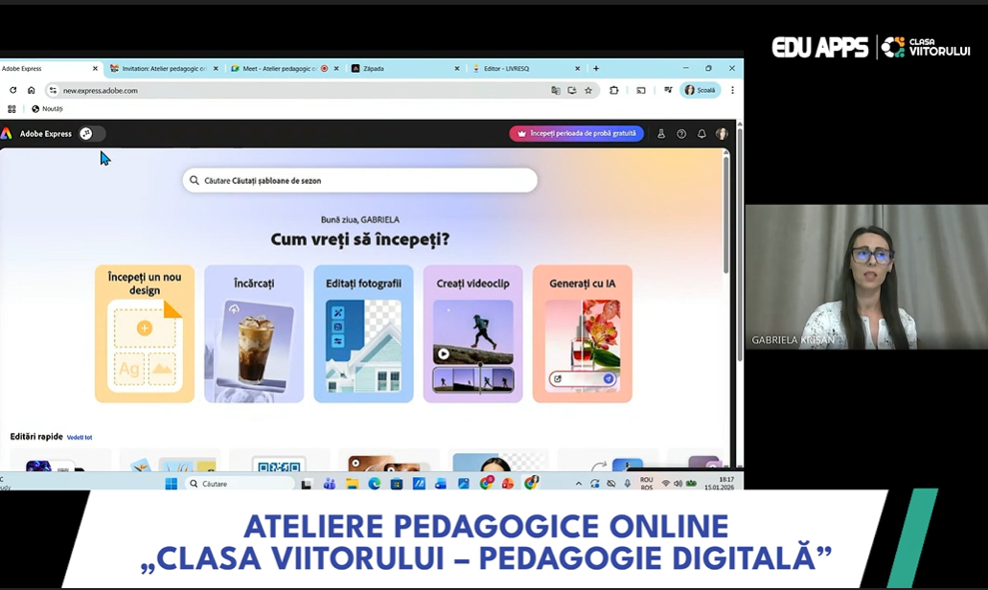Click the cast screen icon in the toolbar
This screenshot has height=590, width=988.
(641, 90)
